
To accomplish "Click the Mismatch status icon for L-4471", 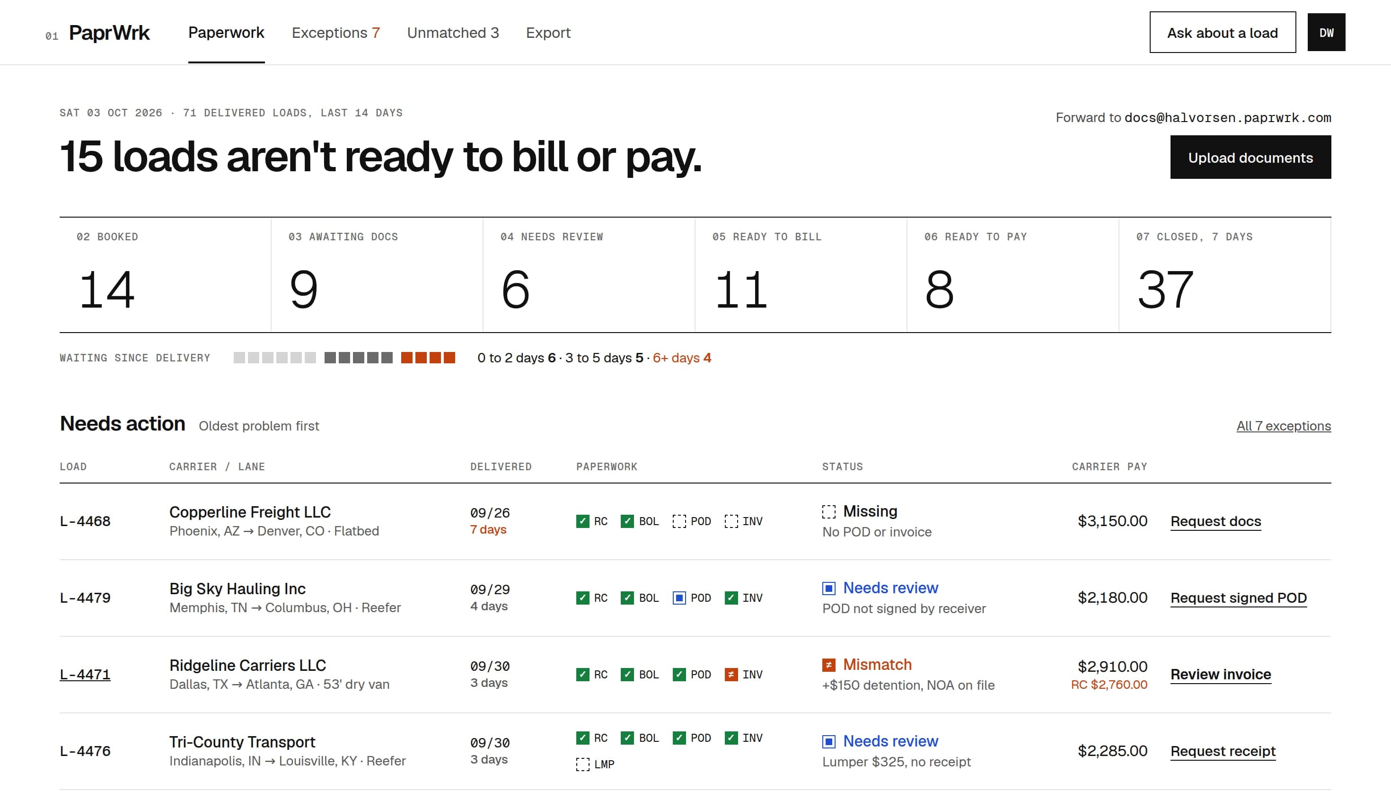I will click(x=828, y=665).
